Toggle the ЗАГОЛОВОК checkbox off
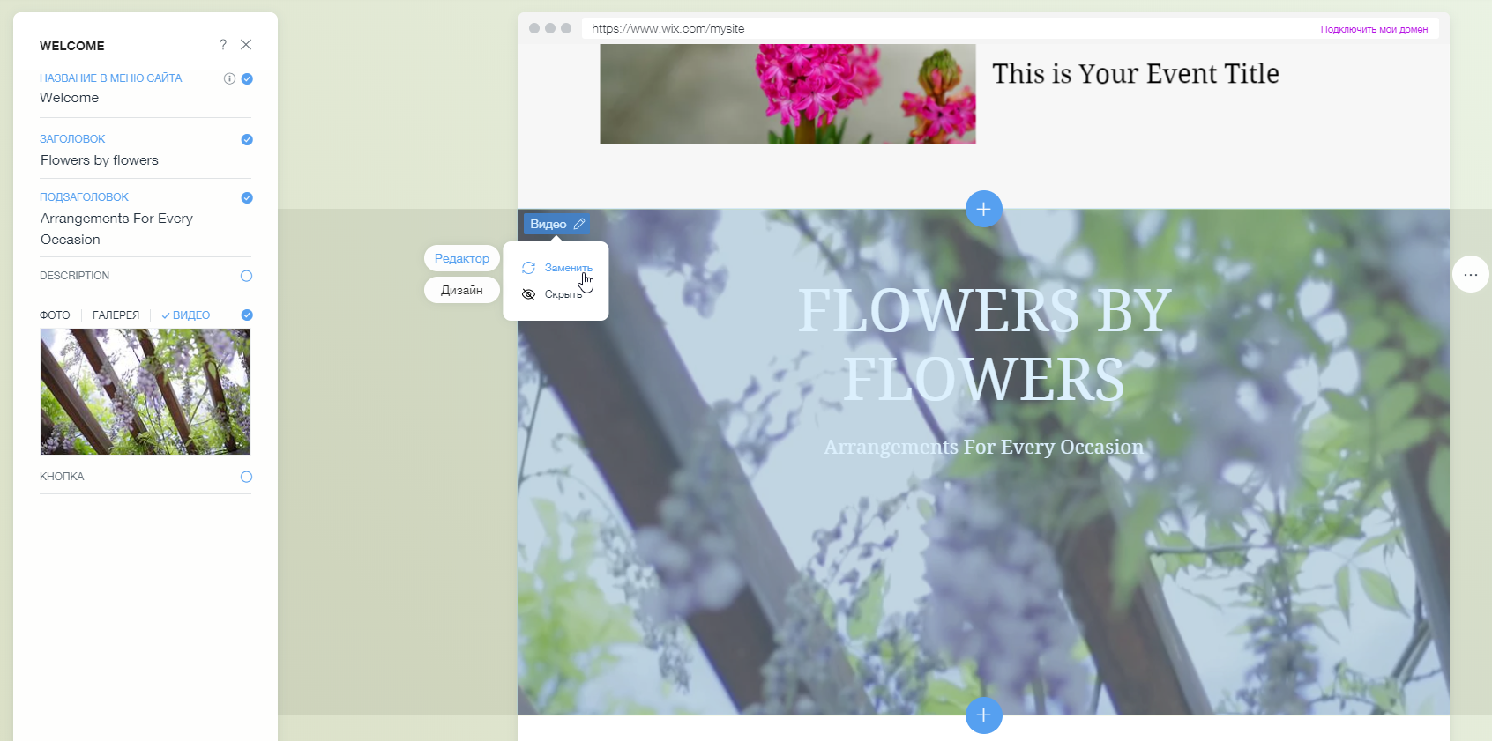The image size is (1492, 741). (x=247, y=139)
